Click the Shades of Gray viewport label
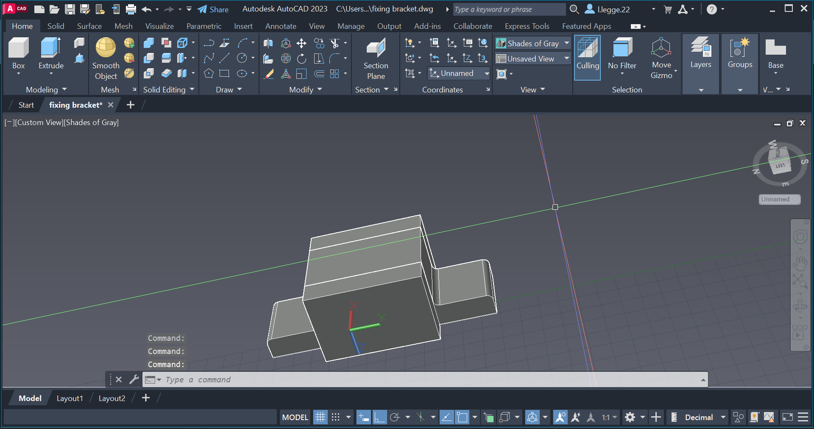Viewport: 814px width, 429px height. [x=91, y=123]
